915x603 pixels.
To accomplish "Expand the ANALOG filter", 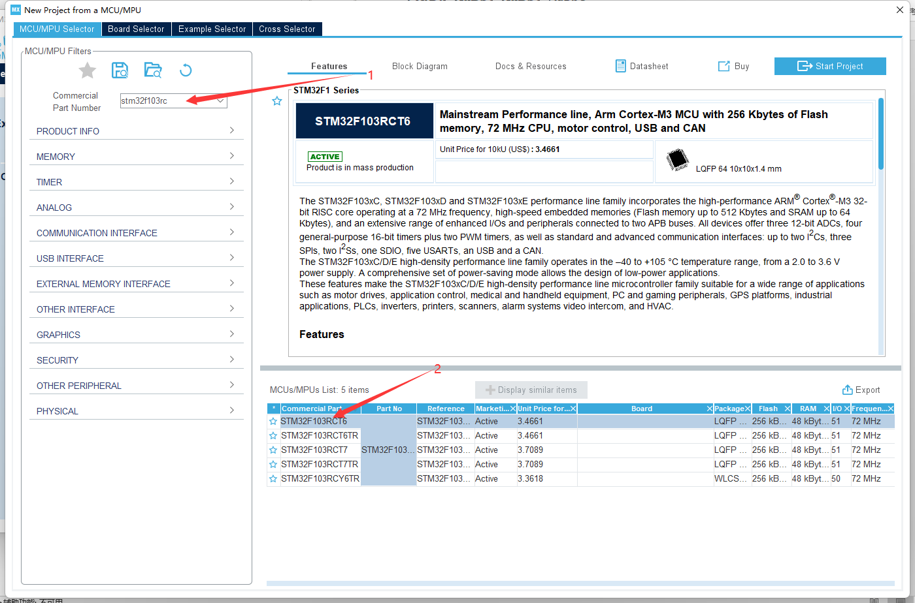I will 136,208.
